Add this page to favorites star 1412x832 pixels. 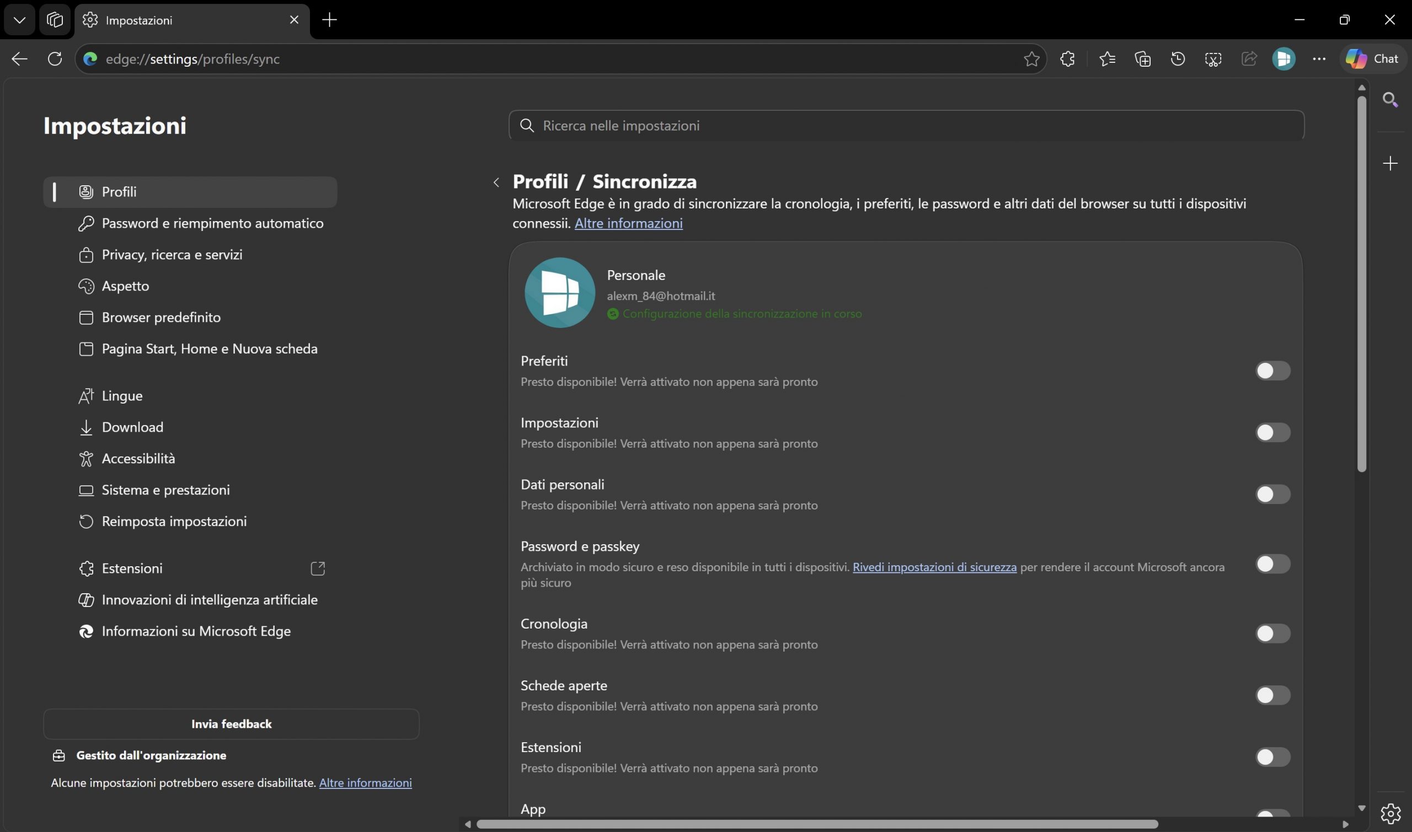coord(1031,59)
